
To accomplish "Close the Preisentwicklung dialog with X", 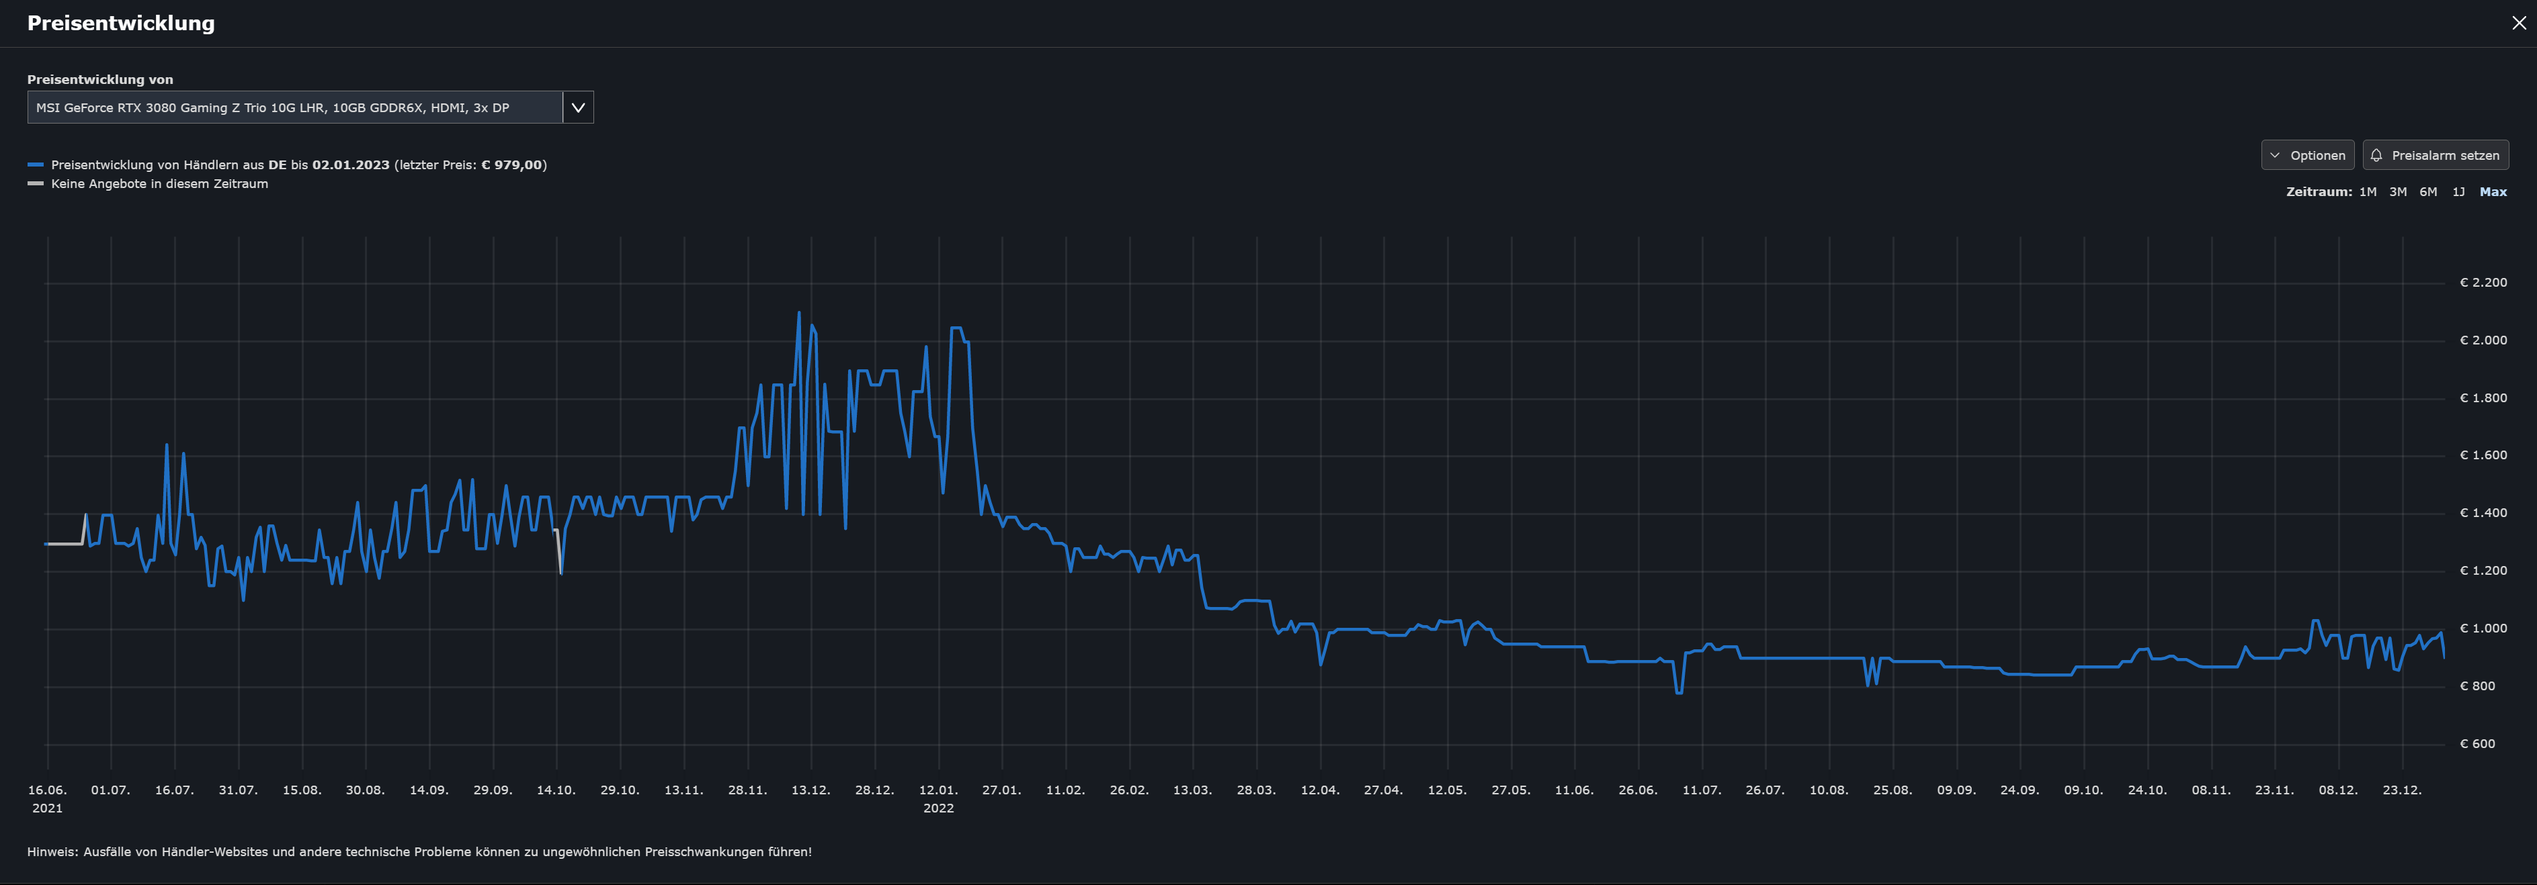I will point(2518,23).
